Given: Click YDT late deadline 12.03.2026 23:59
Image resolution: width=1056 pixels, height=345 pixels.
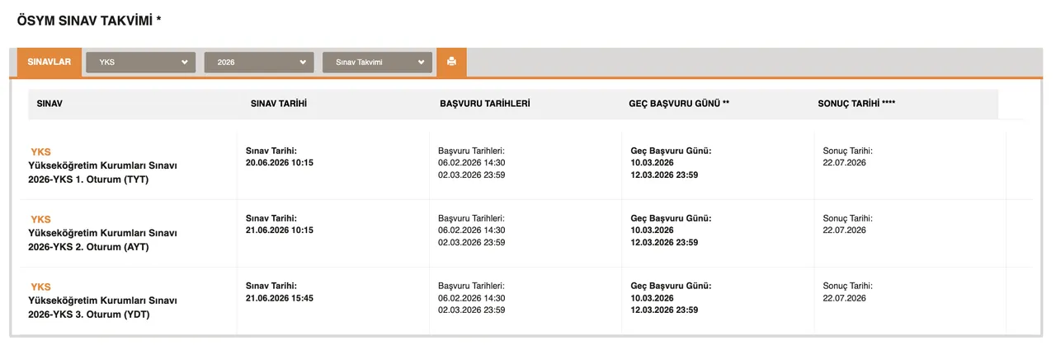Looking at the screenshot, I should (665, 310).
